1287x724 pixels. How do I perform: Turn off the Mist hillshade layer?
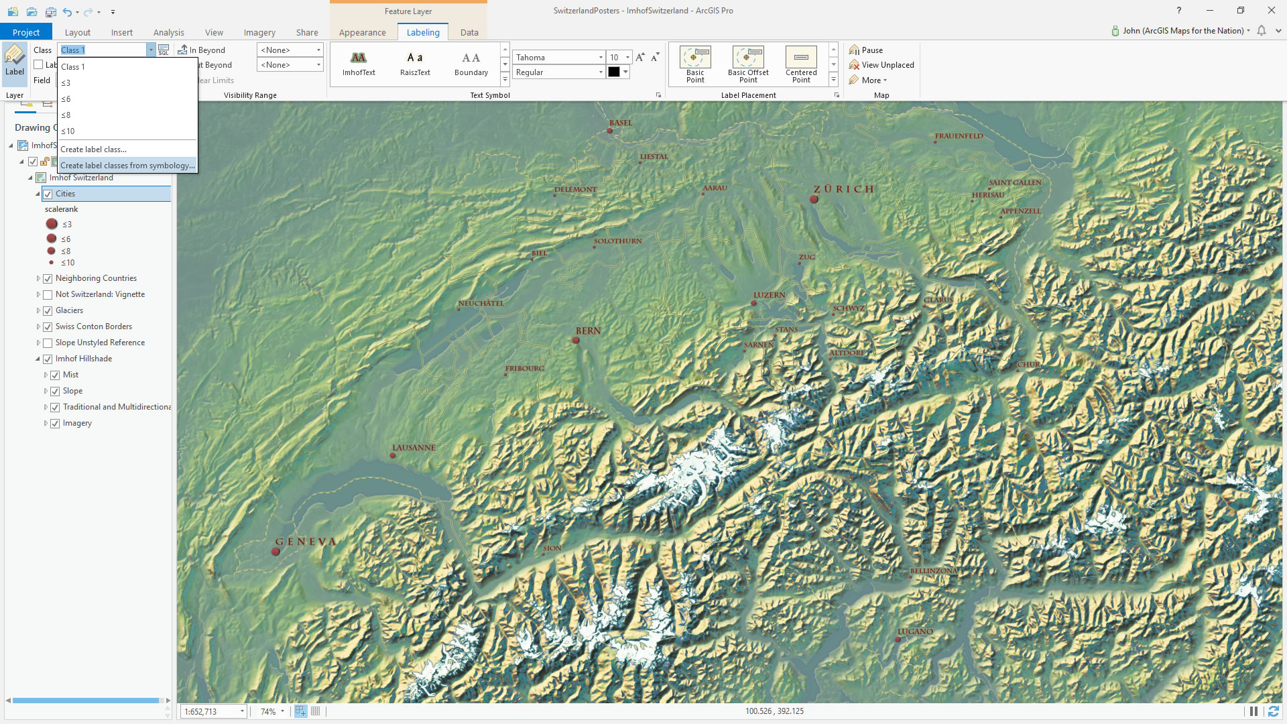(55, 375)
